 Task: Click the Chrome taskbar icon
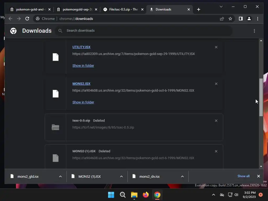[x=157, y=195]
